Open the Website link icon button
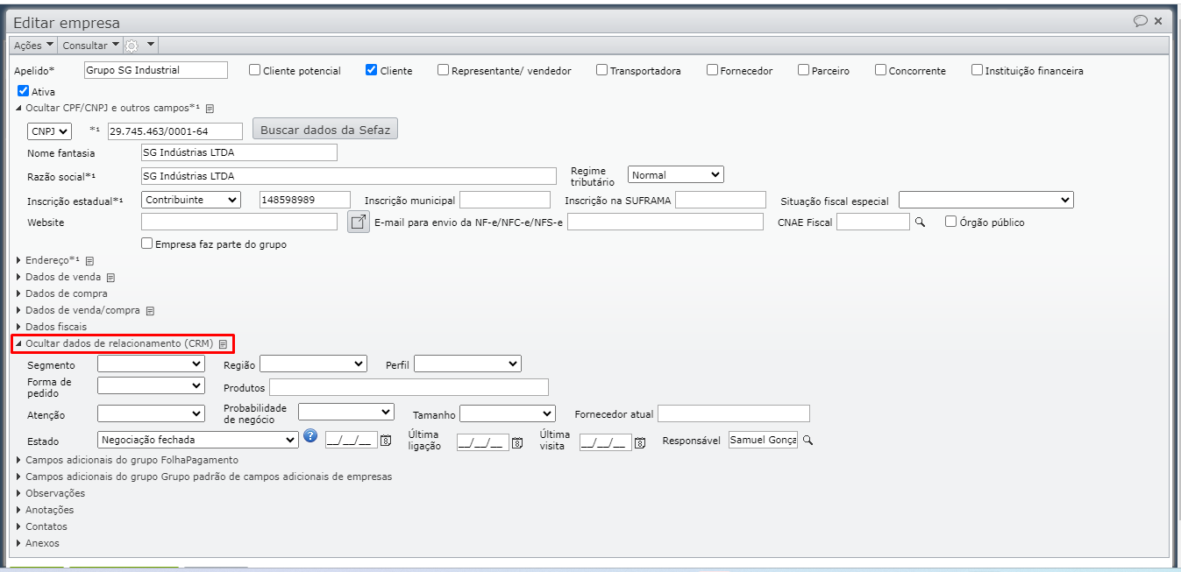This screenshot has width=1181, height=572. pyautogui.click(x=358, y=222)
